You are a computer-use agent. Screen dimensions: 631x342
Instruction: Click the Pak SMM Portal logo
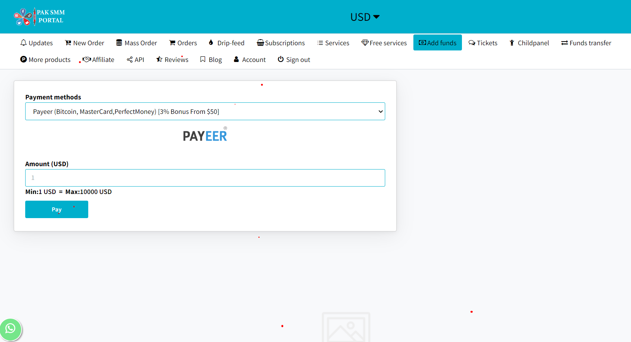click(x=39, y=17)
